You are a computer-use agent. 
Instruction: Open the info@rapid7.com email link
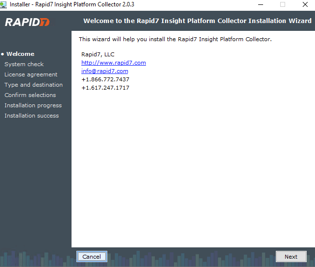(x=105, y=71)
